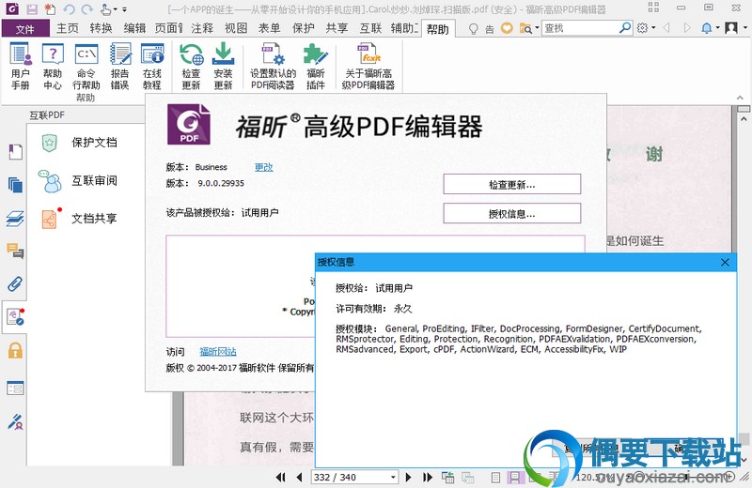Switch to the 表单 tab
Image resolution: width=752 pixels, height=488 pixels.
click(270, 29)
